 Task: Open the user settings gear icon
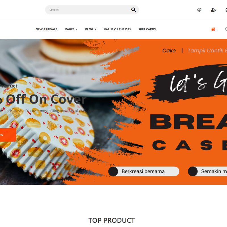pos(213,10)
